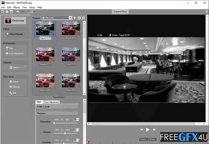Click Settings under See also
209x144 pixels.
(14, 87)
